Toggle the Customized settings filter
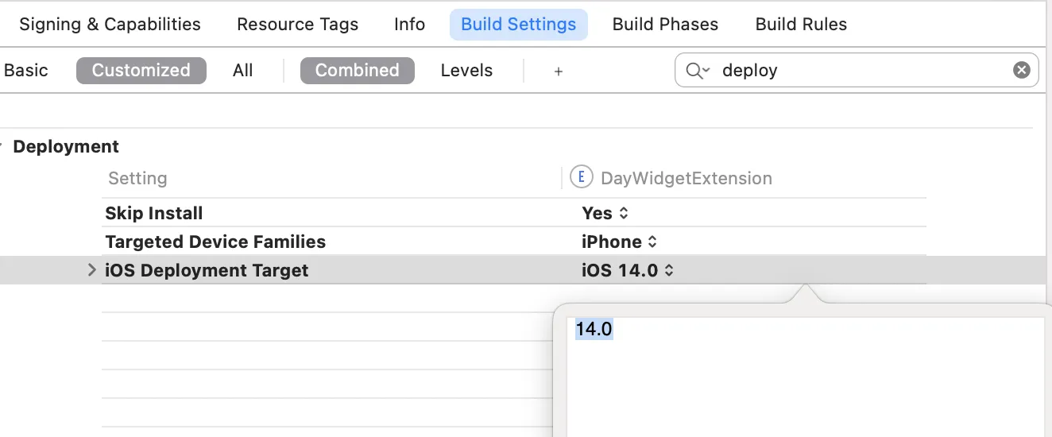Image resolution: width=1052 pixels, height=437 pixels. pos(141,71)
